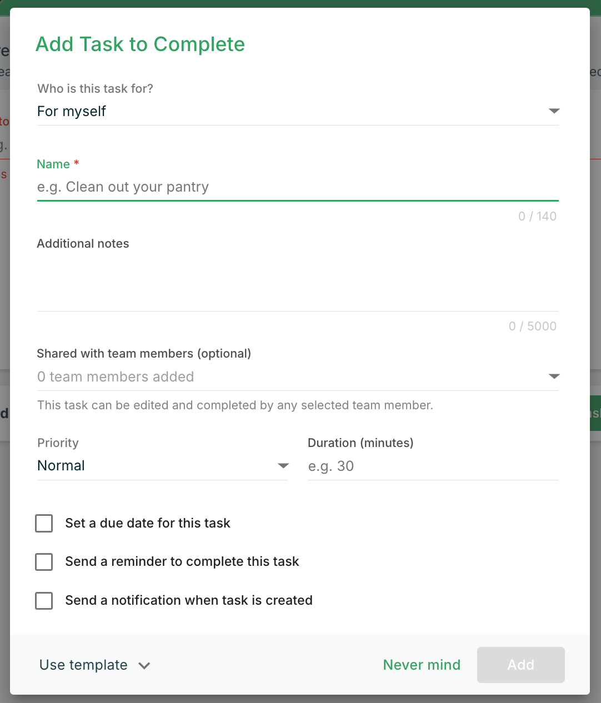This screenshot has height=703, width=601.
Task: Enable 'Set a due date for this task'
Action: (x=44, y=523)
